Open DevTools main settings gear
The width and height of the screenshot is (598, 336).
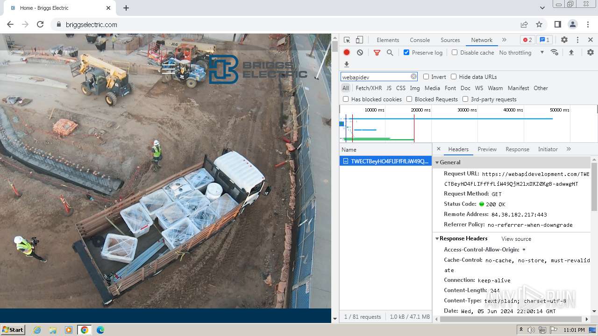(564, 40)
